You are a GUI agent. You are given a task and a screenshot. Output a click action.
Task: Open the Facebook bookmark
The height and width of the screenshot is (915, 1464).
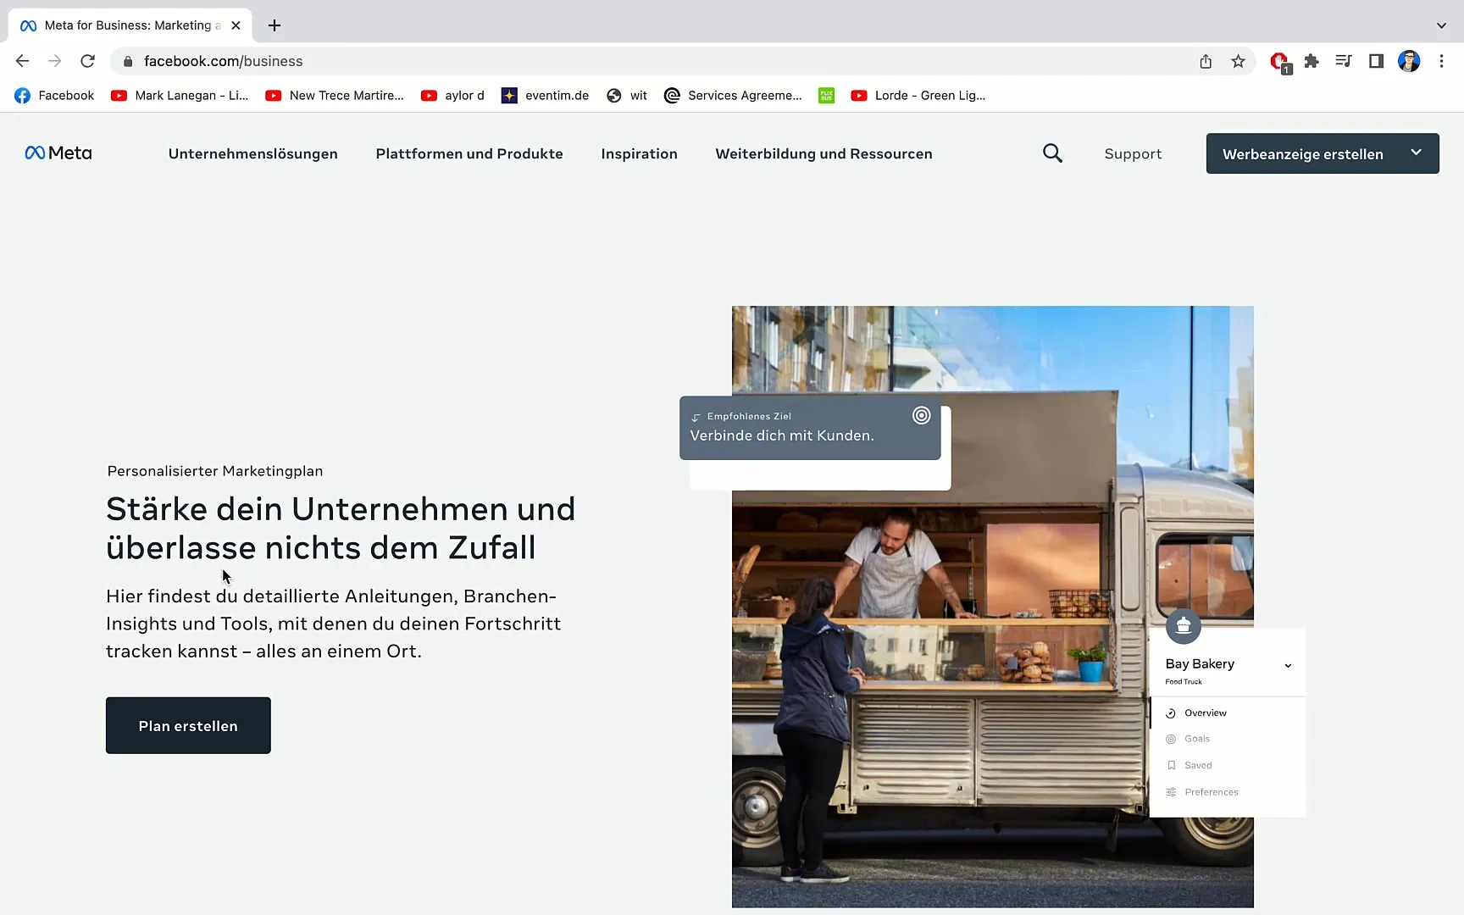(x=54, y=96)
